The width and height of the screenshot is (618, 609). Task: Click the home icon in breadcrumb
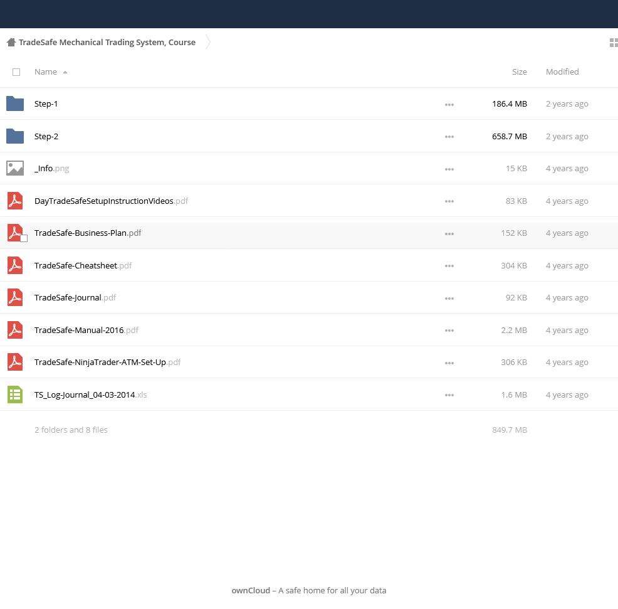tap(11, 42)
